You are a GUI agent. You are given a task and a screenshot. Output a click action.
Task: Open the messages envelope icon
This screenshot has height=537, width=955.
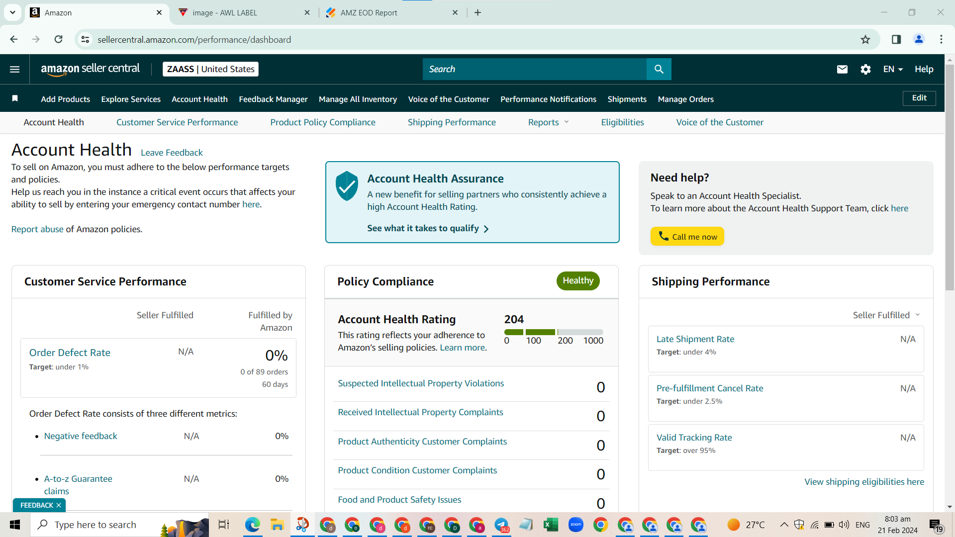pyautogui.click(x=842, y=69)
